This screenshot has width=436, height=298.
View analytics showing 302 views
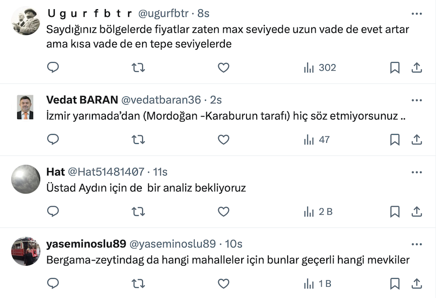point(320,68)
